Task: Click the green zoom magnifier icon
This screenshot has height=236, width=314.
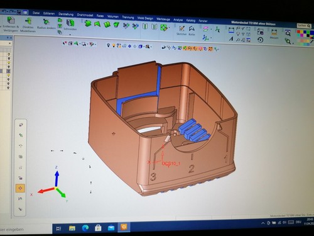Action: (x=288, y=42)
